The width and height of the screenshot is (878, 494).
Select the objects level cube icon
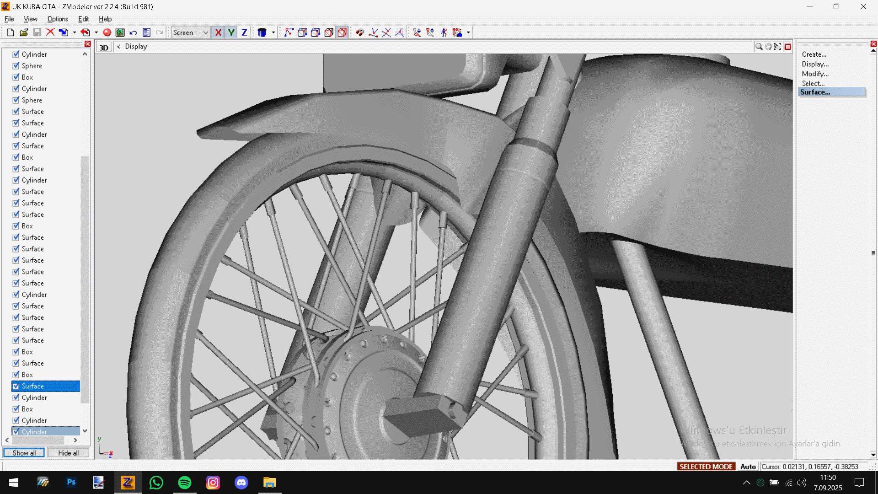coord(342,32)
